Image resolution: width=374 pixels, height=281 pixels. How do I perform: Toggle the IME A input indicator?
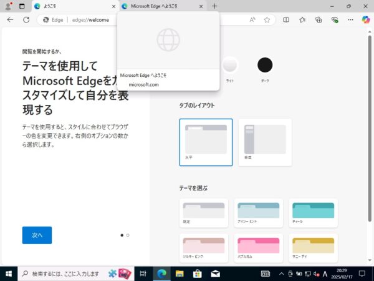325,274
